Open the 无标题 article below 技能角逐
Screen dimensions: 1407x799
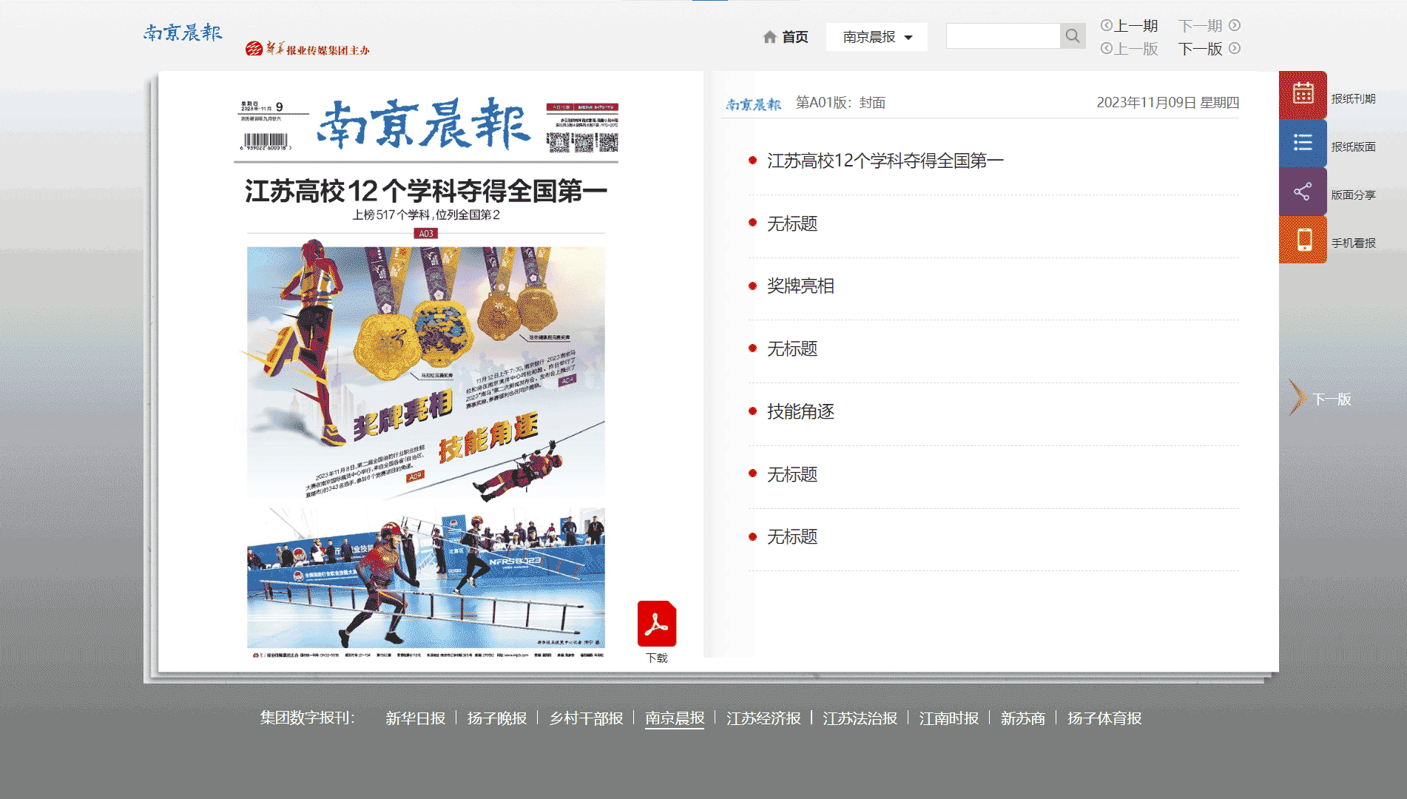pyautogui.click(x=792, y=474)
